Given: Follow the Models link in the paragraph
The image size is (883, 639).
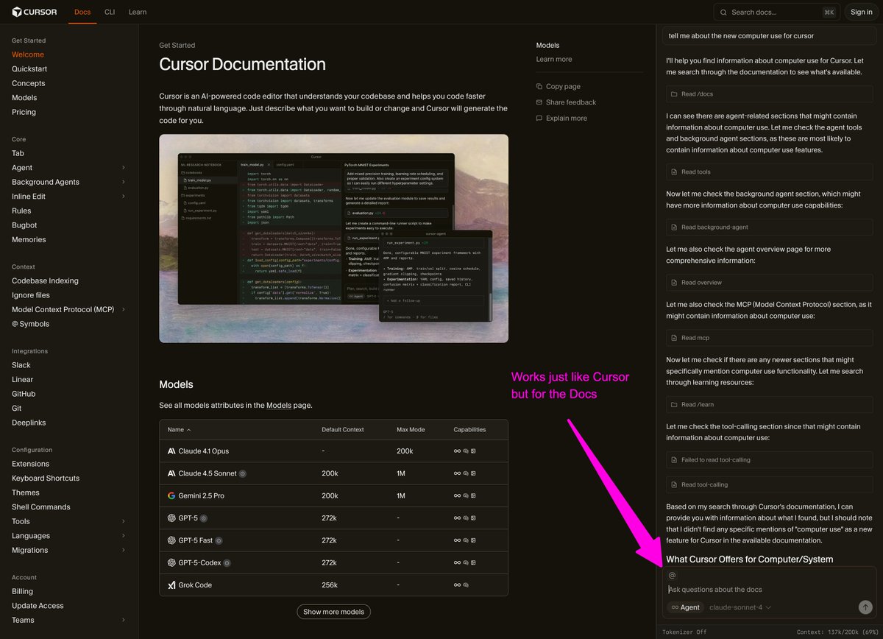Looking at the screenshot, I should (279, 405).
